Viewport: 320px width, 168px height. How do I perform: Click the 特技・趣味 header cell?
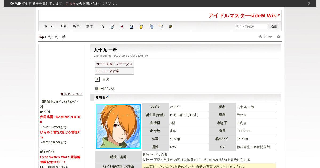pyautogui.click(x=118, y=157)
